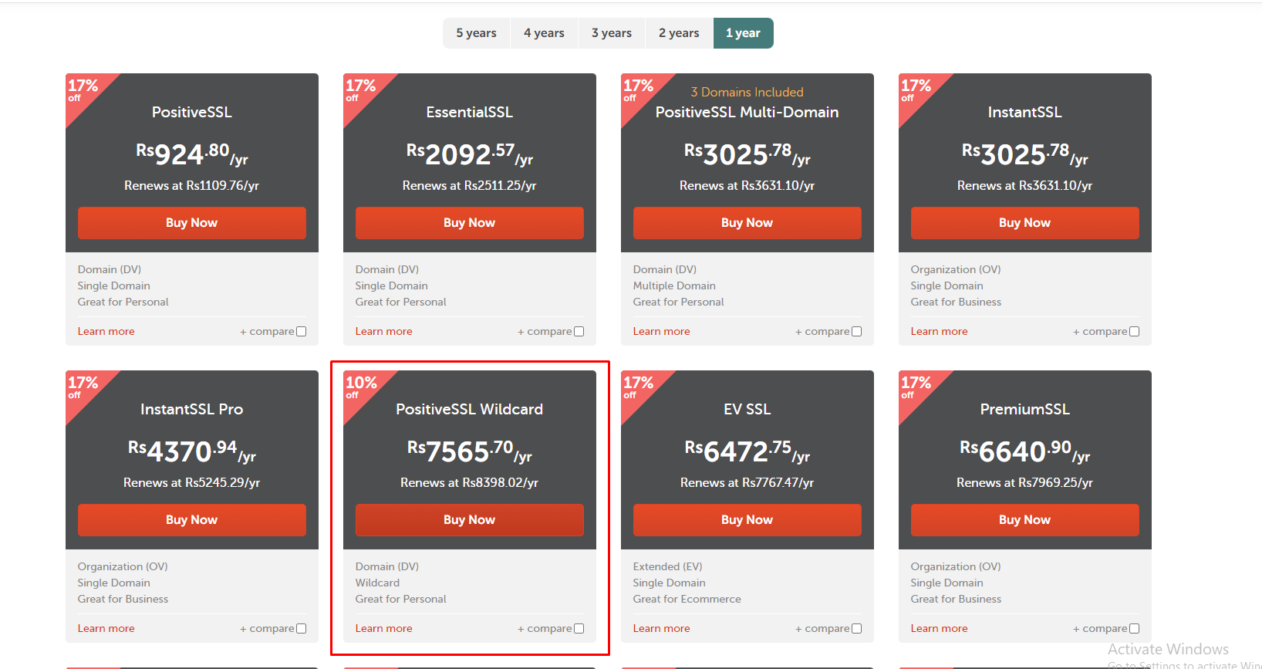Buy InstantSSL Pro now
Image resolution: width=1262 pixels, height=669 pixels.
pos(192,520)
